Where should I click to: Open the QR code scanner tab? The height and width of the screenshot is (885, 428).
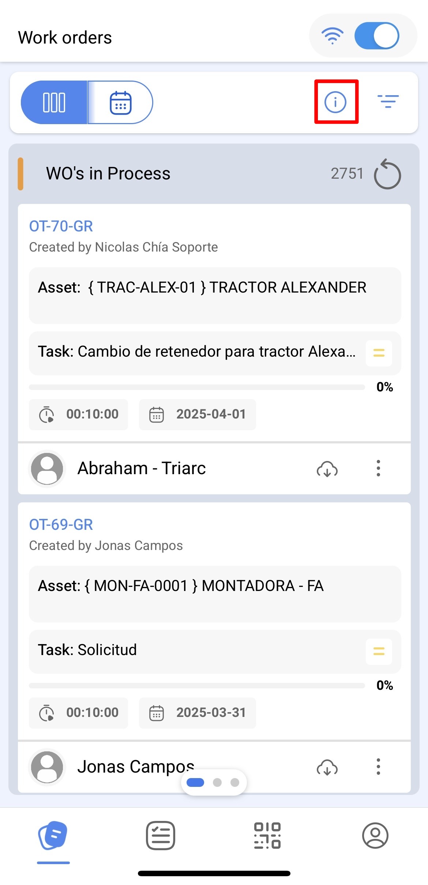click(x=267, y=836)
